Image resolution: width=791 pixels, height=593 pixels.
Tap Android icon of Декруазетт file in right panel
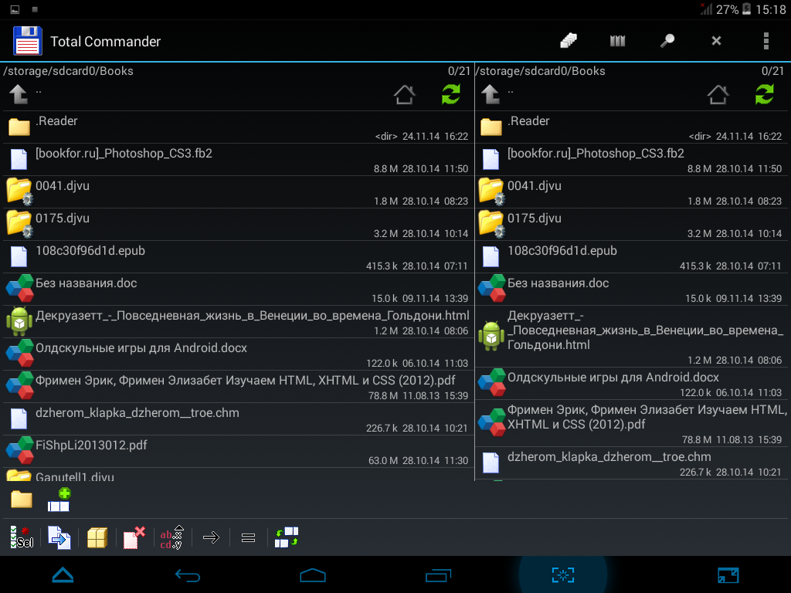[491, 336]
